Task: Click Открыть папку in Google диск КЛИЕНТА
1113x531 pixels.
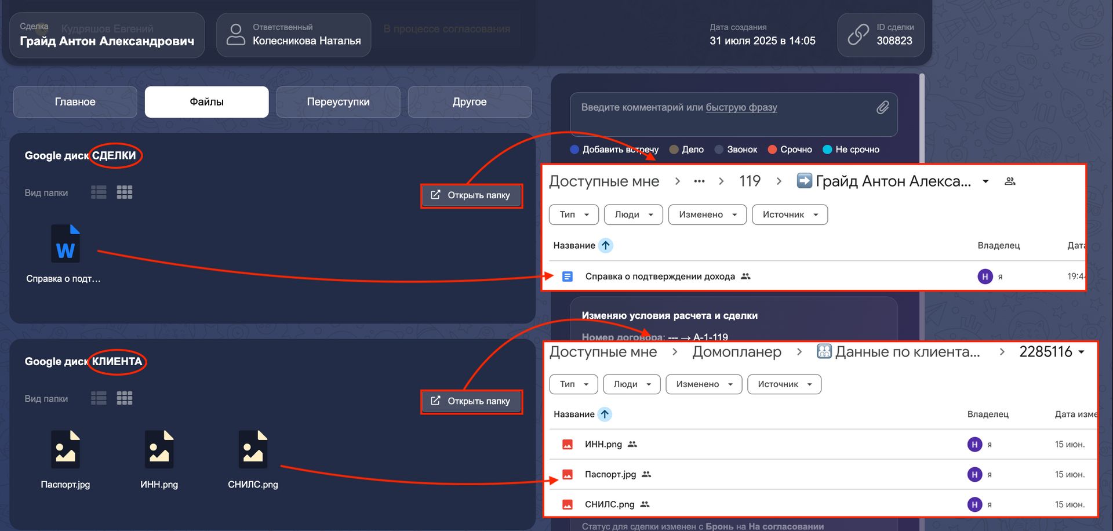Action: [x=471, y=401]
